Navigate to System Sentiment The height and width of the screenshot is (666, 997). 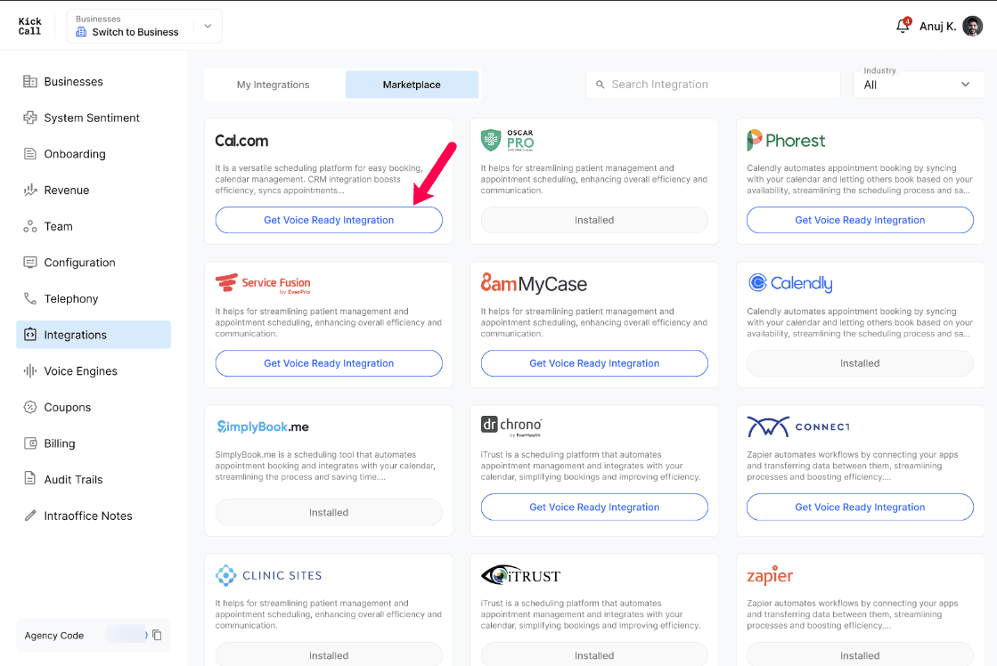point(94,118)
